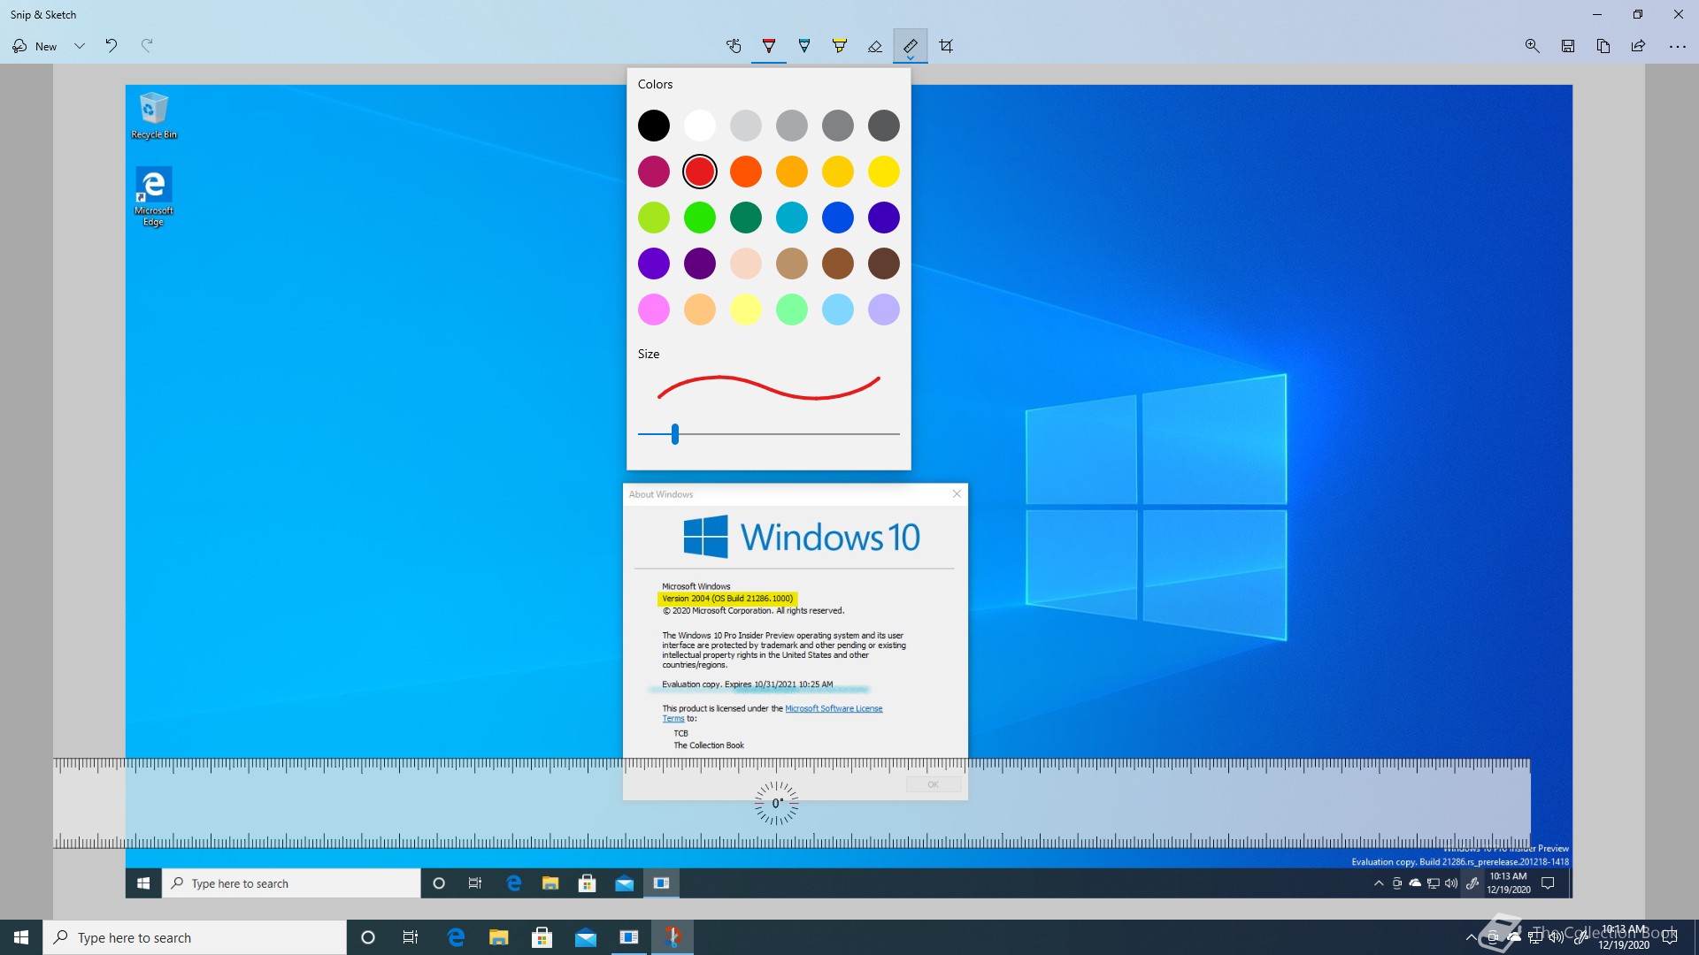
Task: Switch to the winver app on the taskbar
Action: coord(629,937)
